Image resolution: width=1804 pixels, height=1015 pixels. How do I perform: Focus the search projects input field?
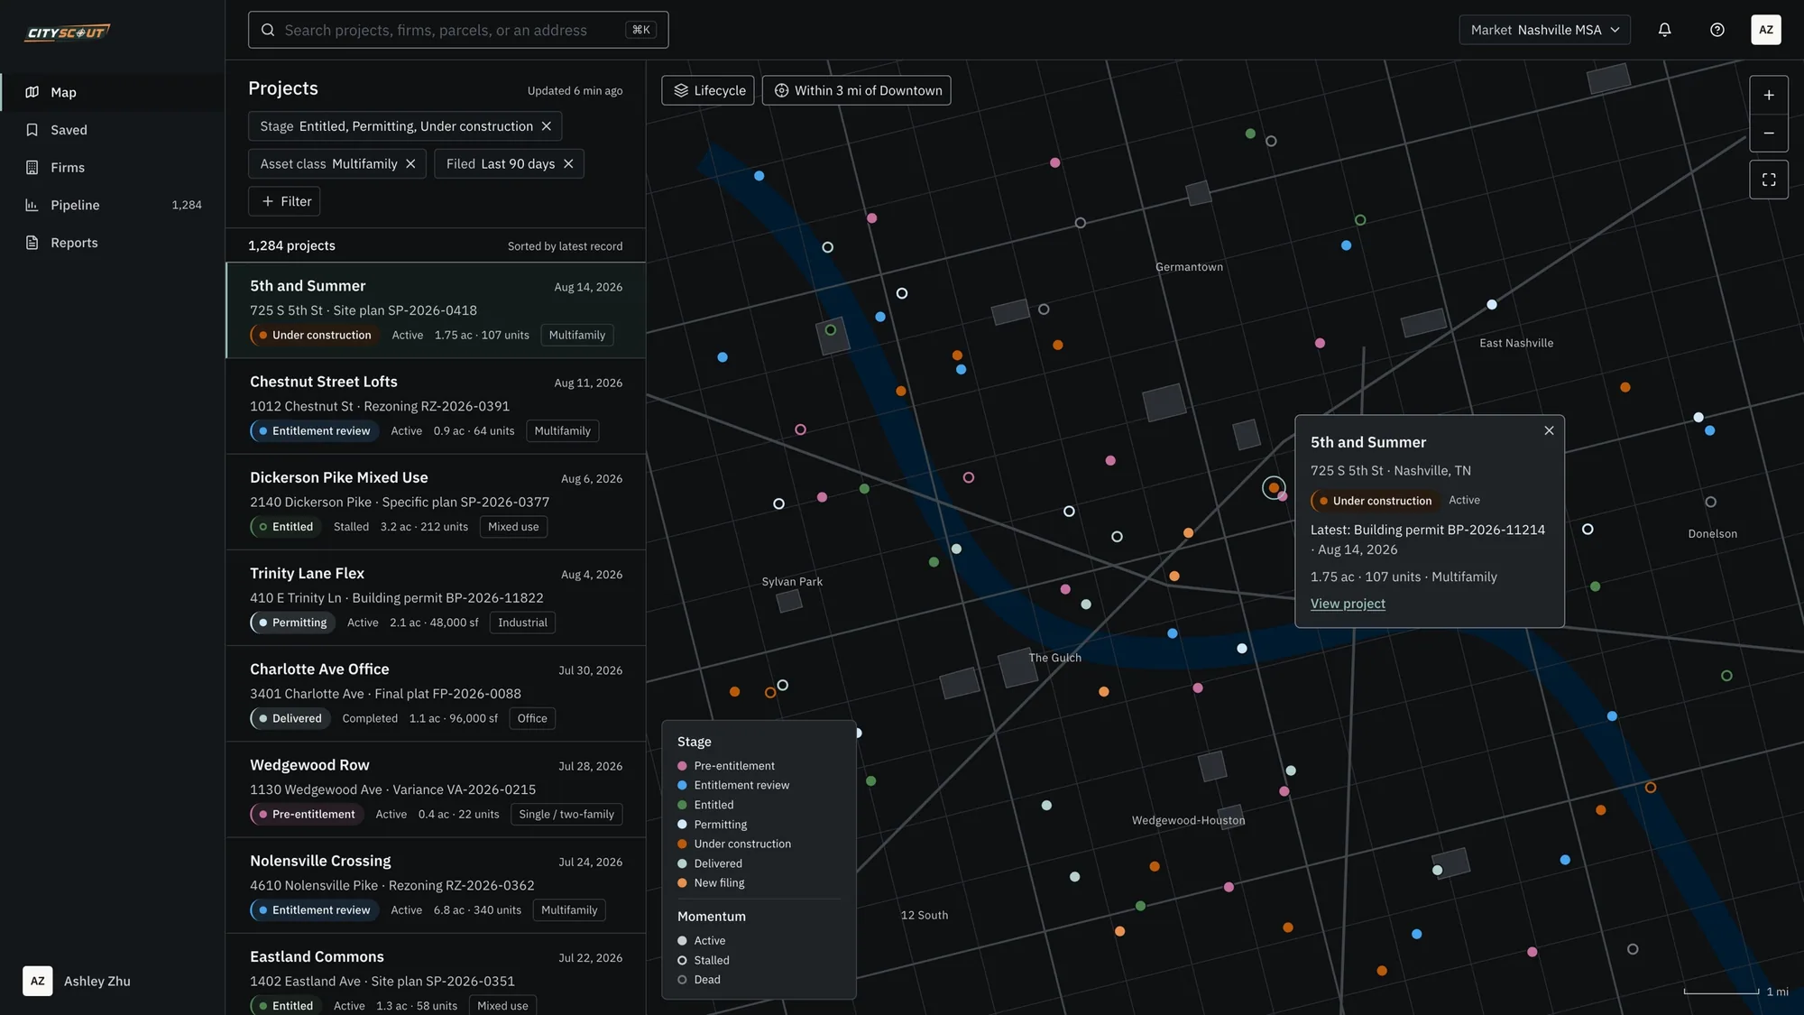[x=458, y=30]
